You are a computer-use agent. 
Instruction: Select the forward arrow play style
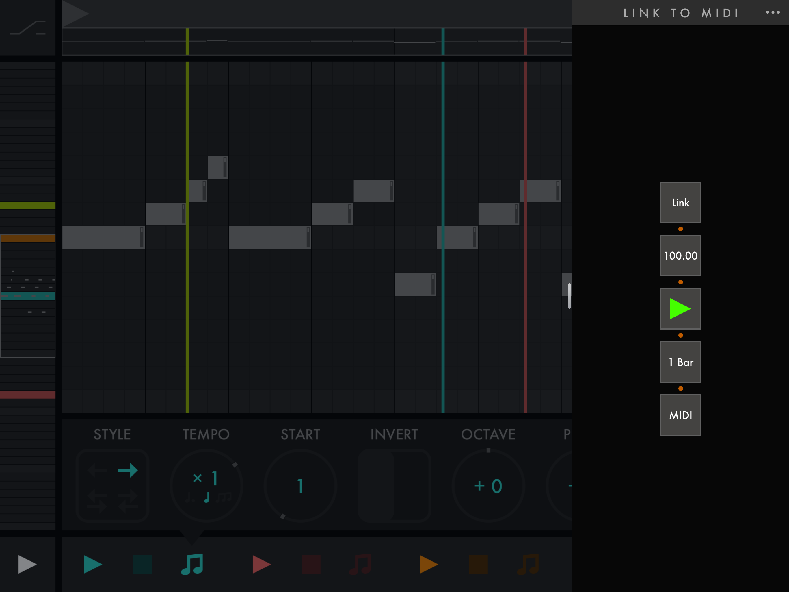pyautogui.click(x=128, y=470)
